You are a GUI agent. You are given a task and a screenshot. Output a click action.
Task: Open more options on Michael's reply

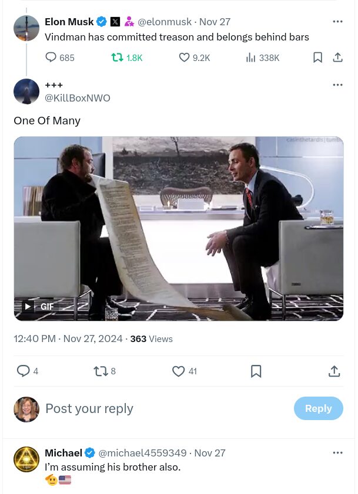click(x=337, y=453)
